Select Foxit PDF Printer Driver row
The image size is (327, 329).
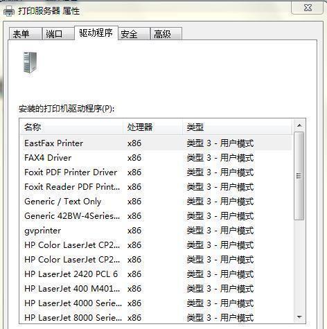pos(156,172)
